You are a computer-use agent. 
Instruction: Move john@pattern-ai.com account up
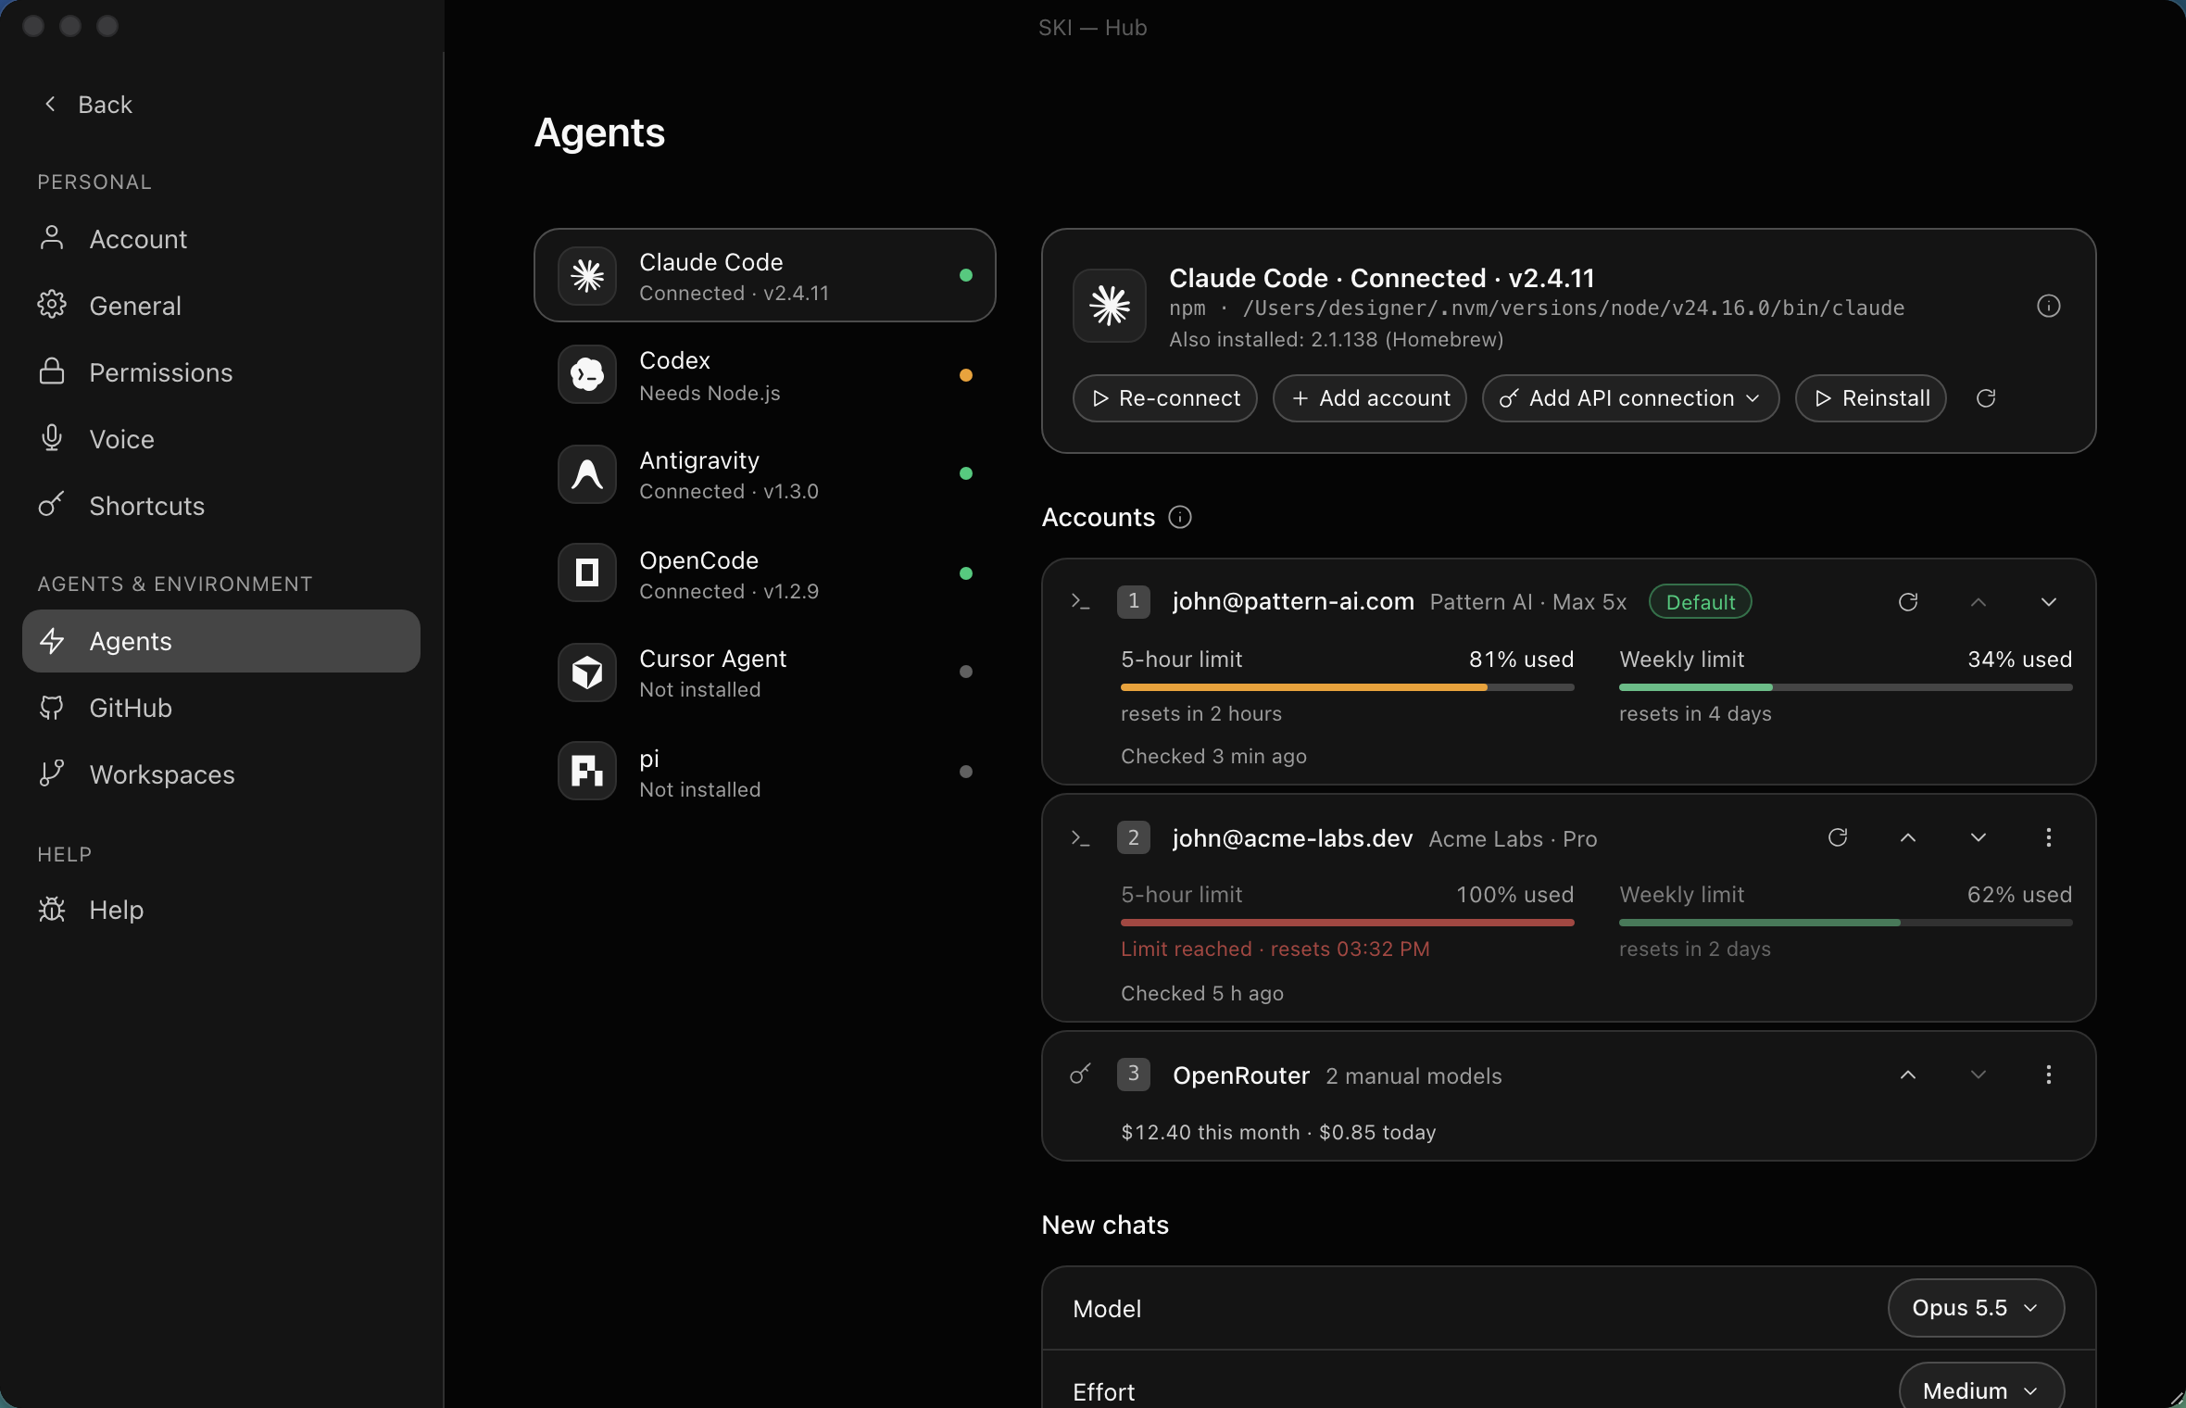pyautogui.click(x=1979, y=602)
